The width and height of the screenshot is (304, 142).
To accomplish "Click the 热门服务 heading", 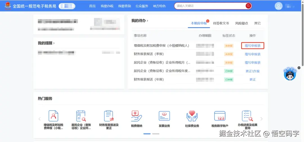I will click(x=45, y=99).
